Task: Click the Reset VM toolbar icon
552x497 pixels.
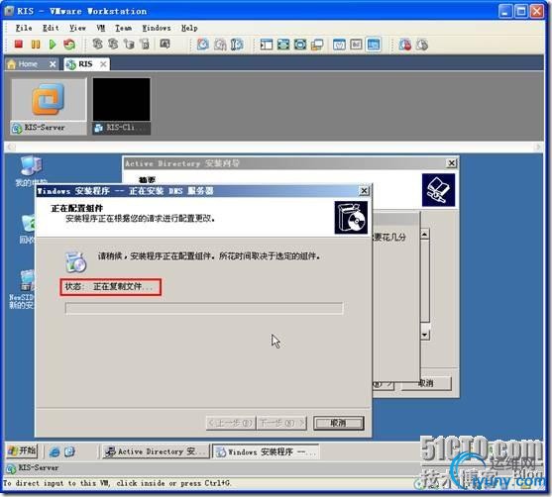Action: click(x=69, y=45)
